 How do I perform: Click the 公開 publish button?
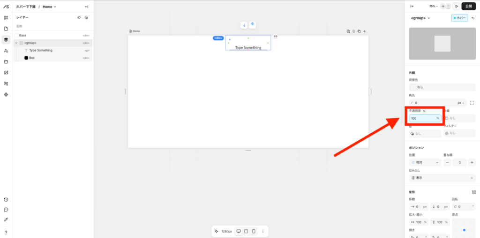(469, 6)
